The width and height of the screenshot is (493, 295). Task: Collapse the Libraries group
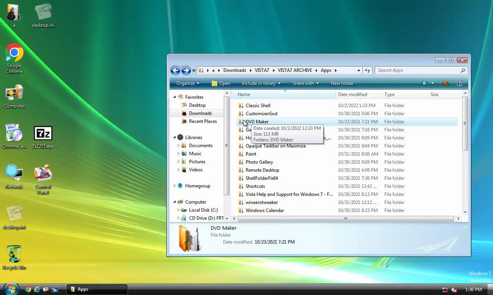[174, 138]
